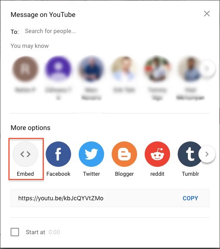
Task: Select the Blogger share icon
Action: (x=124, y=154)
